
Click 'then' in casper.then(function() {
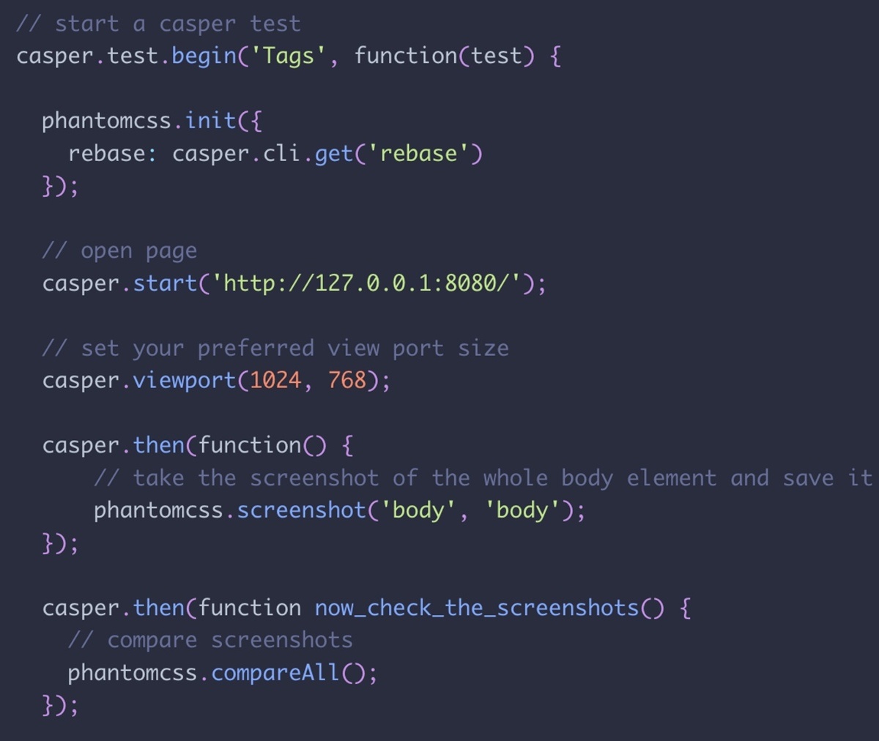coord(159,445)
